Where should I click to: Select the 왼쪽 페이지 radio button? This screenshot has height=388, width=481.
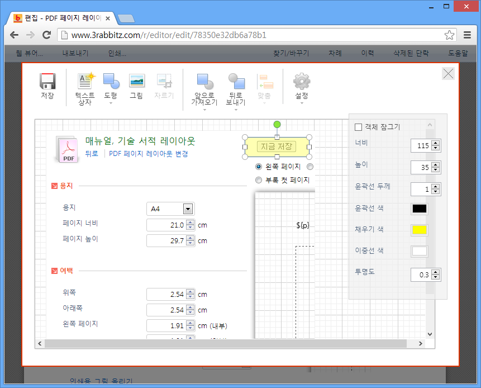click(259, 167)
